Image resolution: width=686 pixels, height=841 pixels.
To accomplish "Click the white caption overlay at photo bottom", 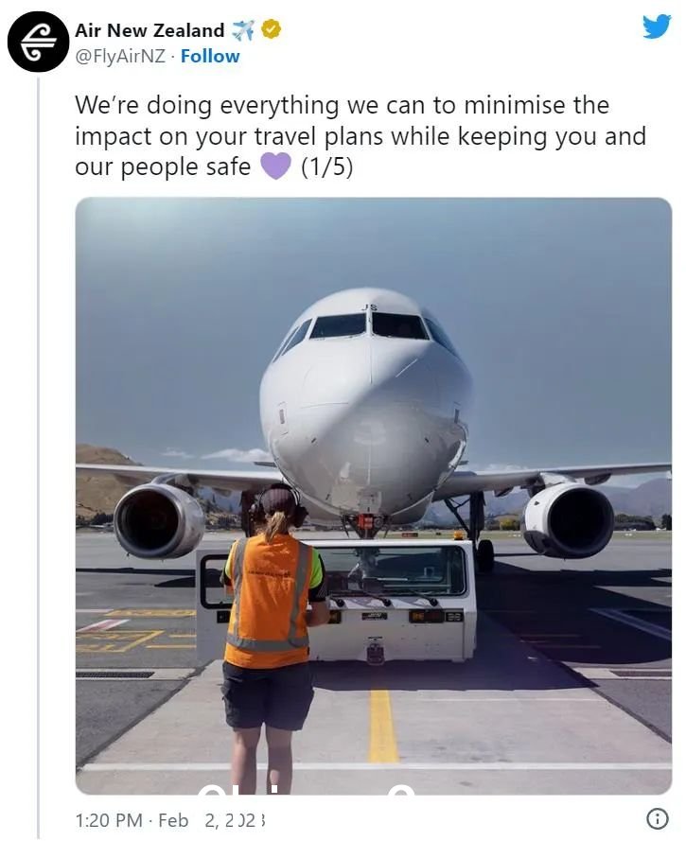I will (306, 788).
